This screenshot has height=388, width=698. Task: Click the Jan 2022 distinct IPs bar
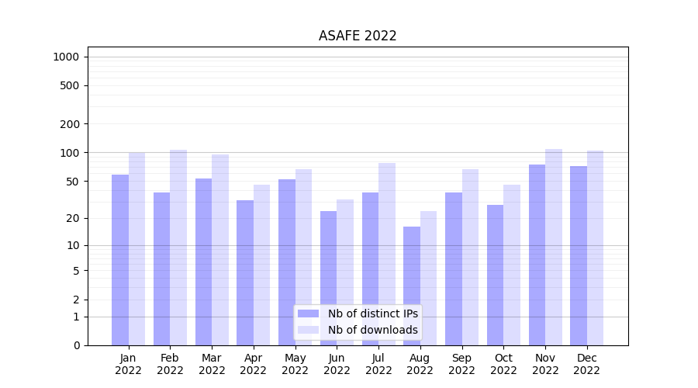[120, 260]
